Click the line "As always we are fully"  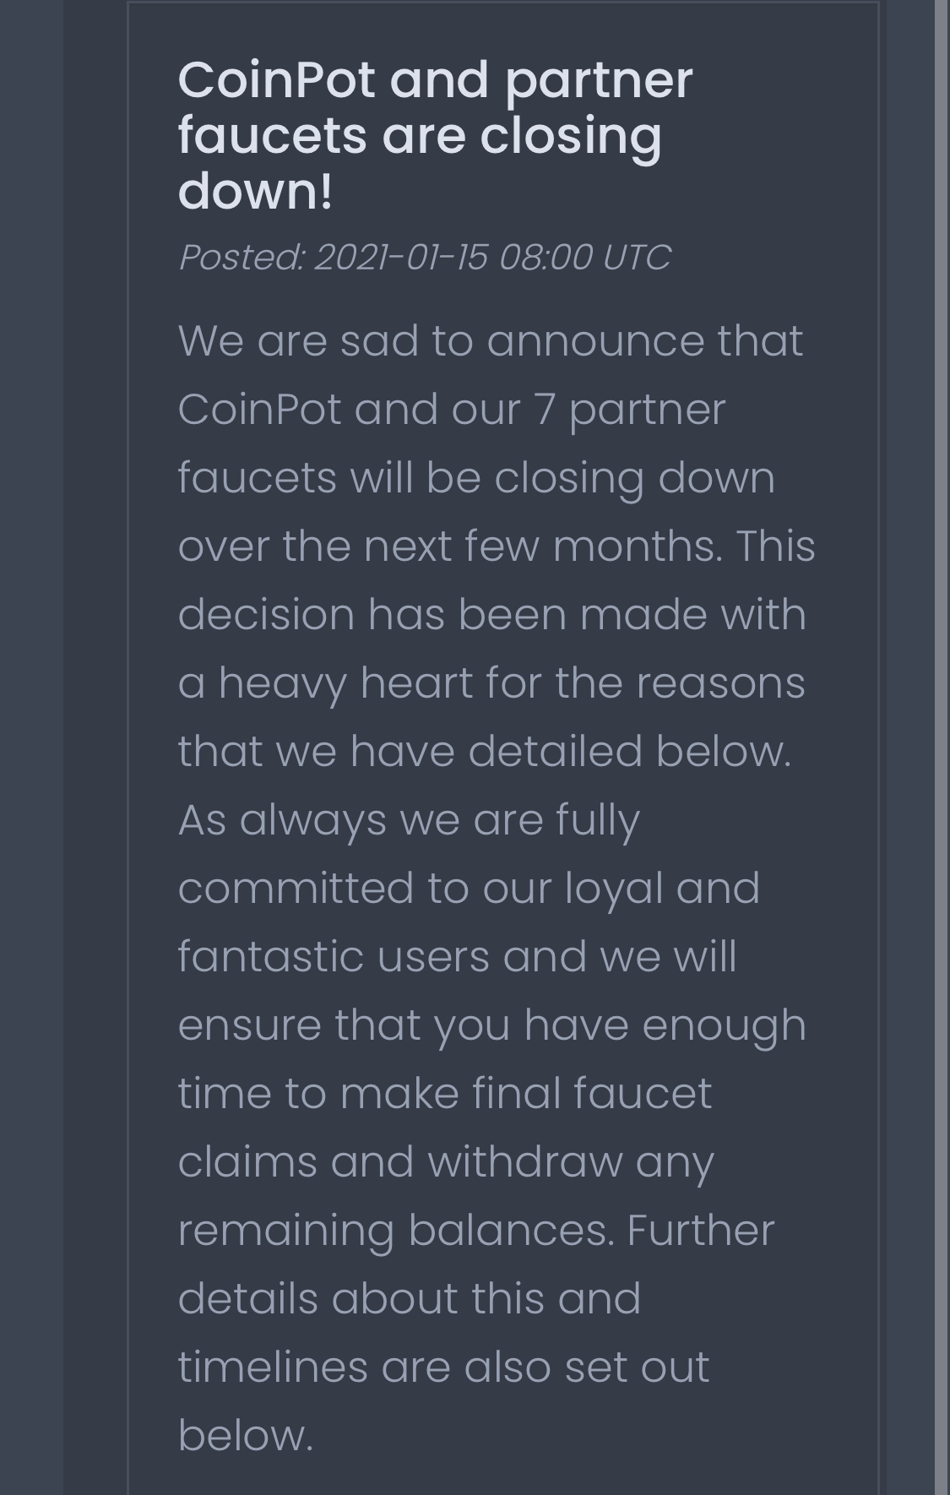click(x=409, y=819)
